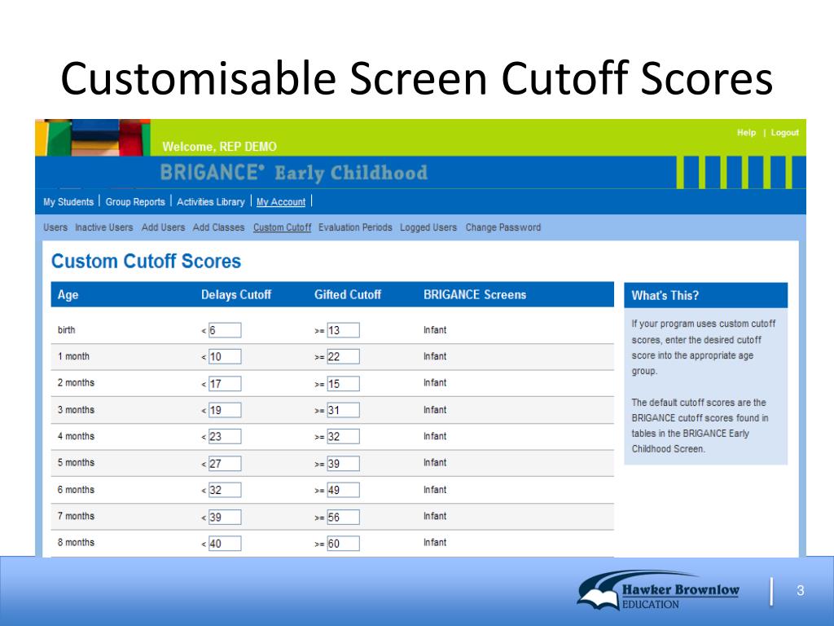View Logged Users page
The height and width of the screenshot is (626, 834).
click(x=428, y=227)
